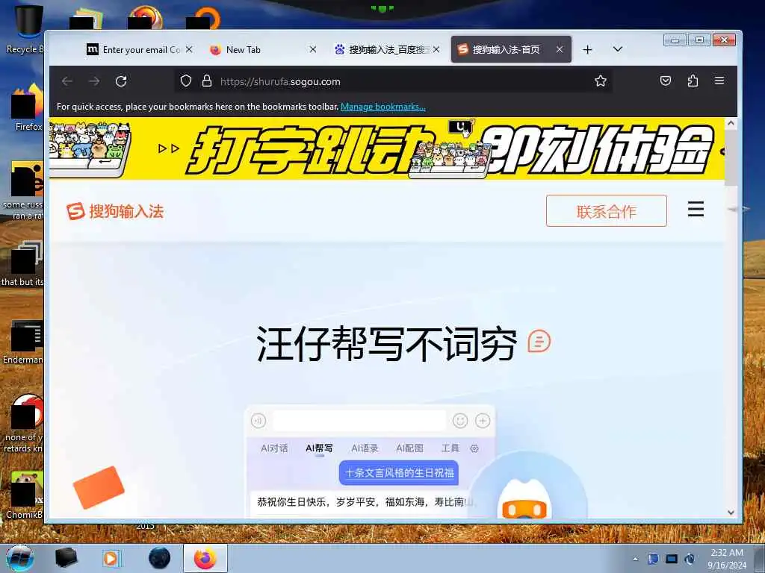Click the site security padlock icon

pyautogui.click(x=207, y=81)
